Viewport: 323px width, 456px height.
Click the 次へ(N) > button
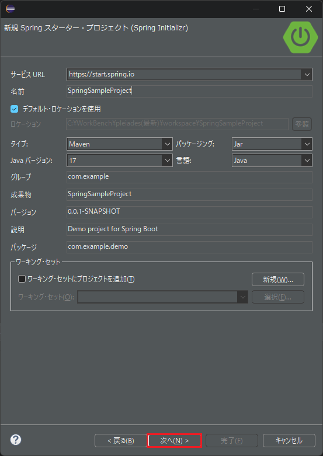[174, 441]
